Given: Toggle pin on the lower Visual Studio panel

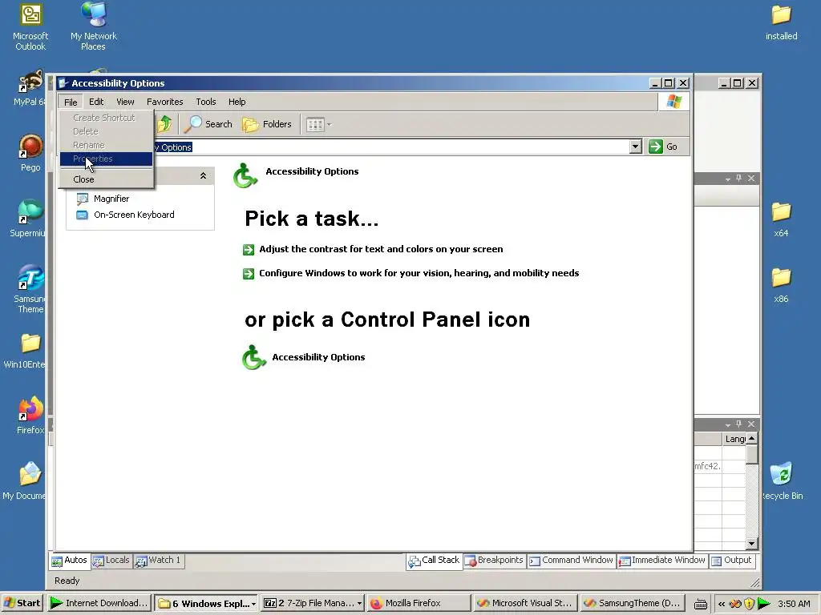Looking at the screenshot, I should pos(738,424).
